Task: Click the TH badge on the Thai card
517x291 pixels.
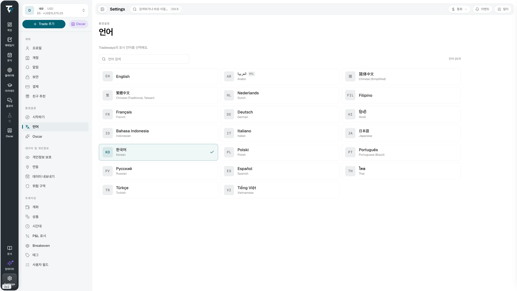Action: (x=350, y=171)
